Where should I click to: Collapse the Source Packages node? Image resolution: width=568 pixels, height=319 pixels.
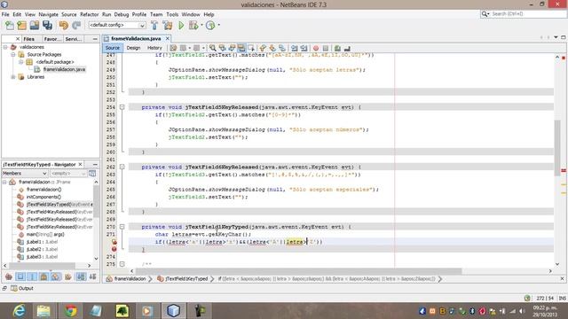click(13, 55)
